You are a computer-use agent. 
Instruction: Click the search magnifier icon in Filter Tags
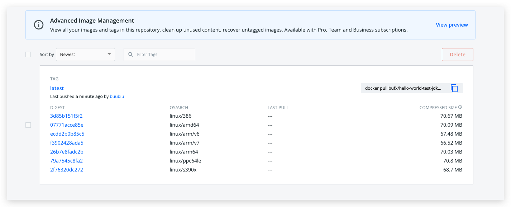click(131, 55)
